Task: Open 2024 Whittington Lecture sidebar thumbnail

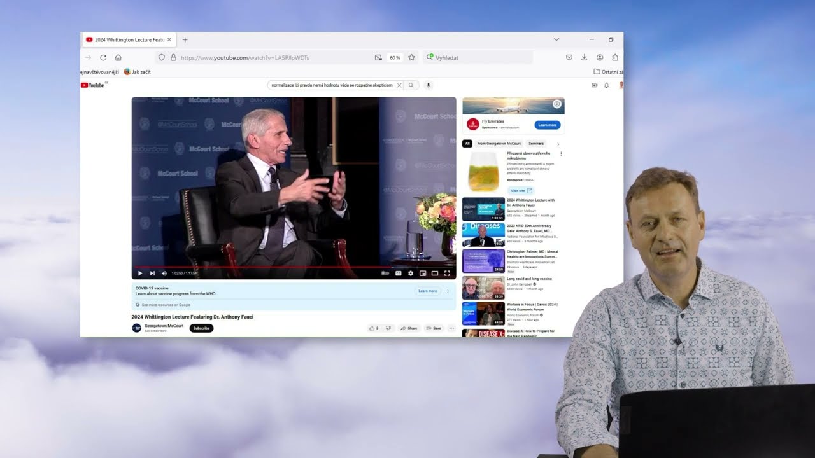Action: pos(483,209)
